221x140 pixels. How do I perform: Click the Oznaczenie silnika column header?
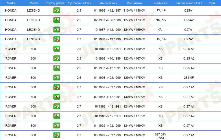click(x=189, y=3)
